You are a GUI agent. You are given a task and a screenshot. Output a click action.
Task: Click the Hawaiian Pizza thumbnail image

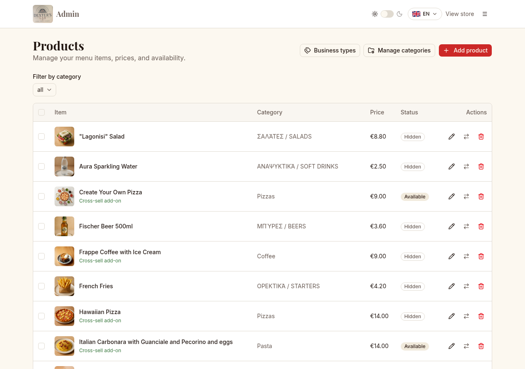pos(64,316)
